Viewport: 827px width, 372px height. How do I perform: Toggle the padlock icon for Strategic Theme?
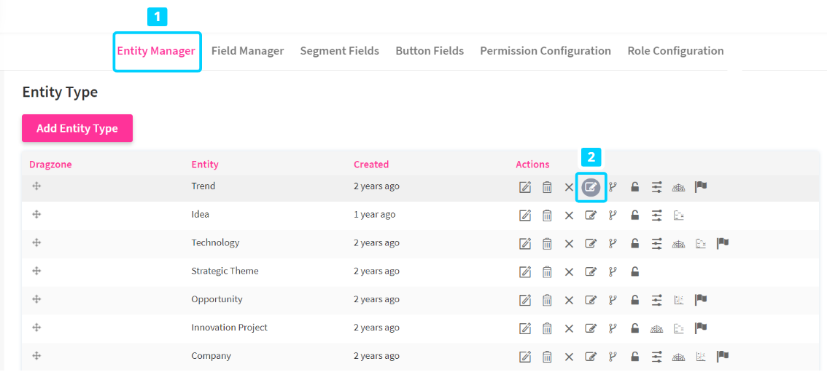pos(634,272)
